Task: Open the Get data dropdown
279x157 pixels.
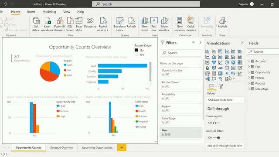Action: click(x=36, y=24)
